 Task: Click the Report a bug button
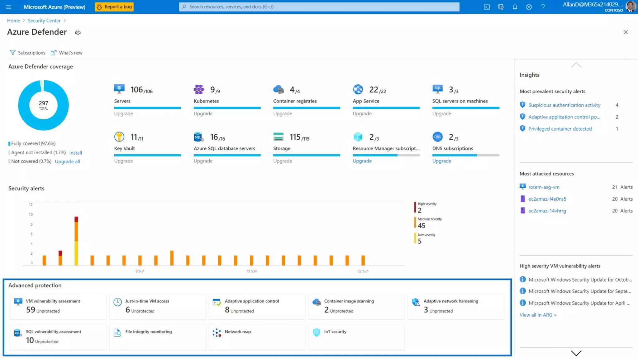point(114,7)
